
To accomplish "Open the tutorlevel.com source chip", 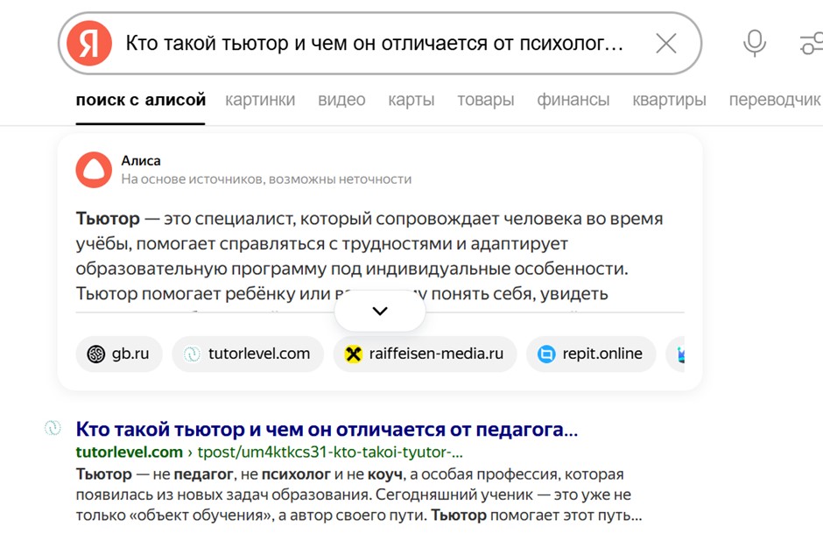I will pos(248,354).
